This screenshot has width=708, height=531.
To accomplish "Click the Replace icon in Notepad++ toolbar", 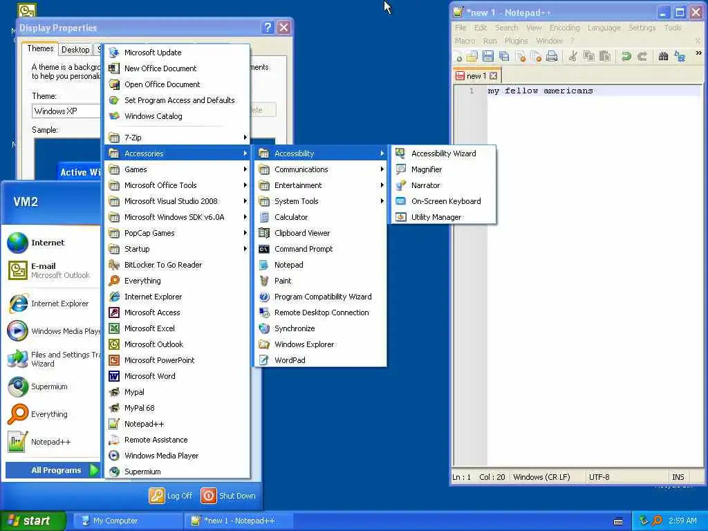I will (680, 57).
